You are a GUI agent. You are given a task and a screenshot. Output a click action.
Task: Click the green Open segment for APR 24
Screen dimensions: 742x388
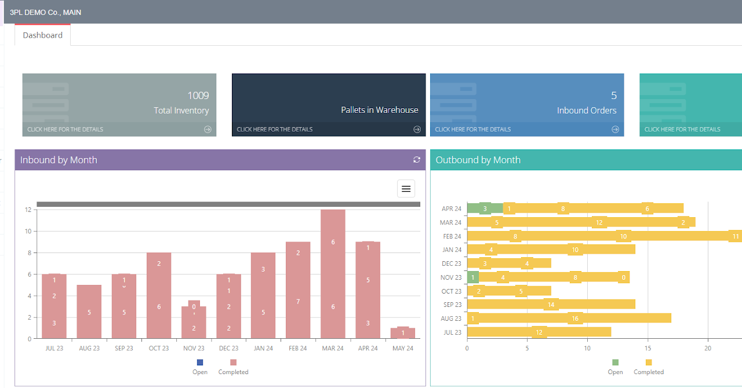[x=485, y=208]
